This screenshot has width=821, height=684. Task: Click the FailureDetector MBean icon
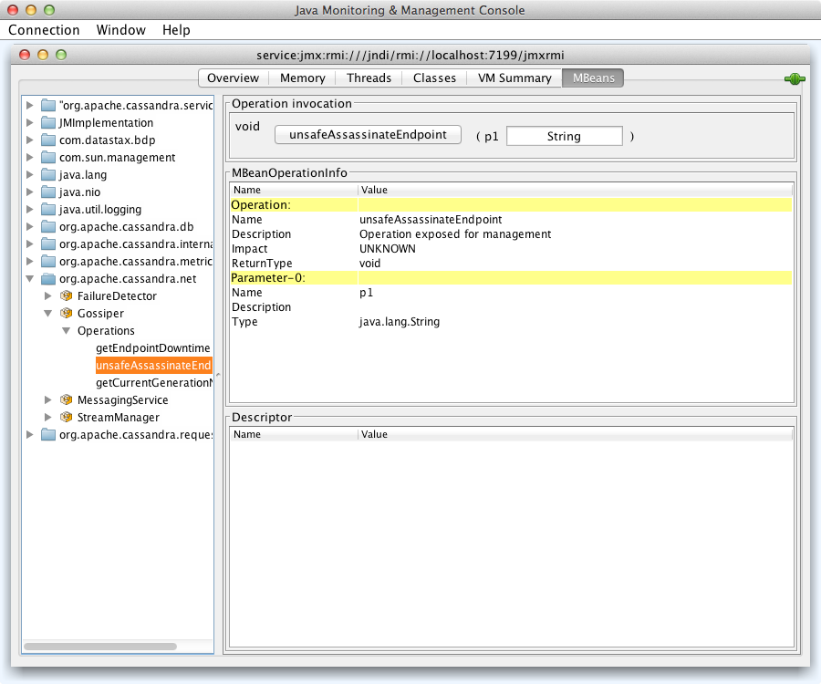coord(66,296)
